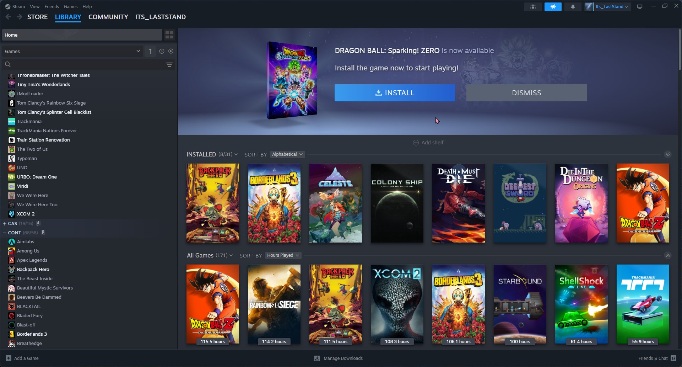Image resolution: width=682 pixels, height=367 pixels.
Task: Collapse the All Games shelf with double chevron
Action: tap(668, 255)
